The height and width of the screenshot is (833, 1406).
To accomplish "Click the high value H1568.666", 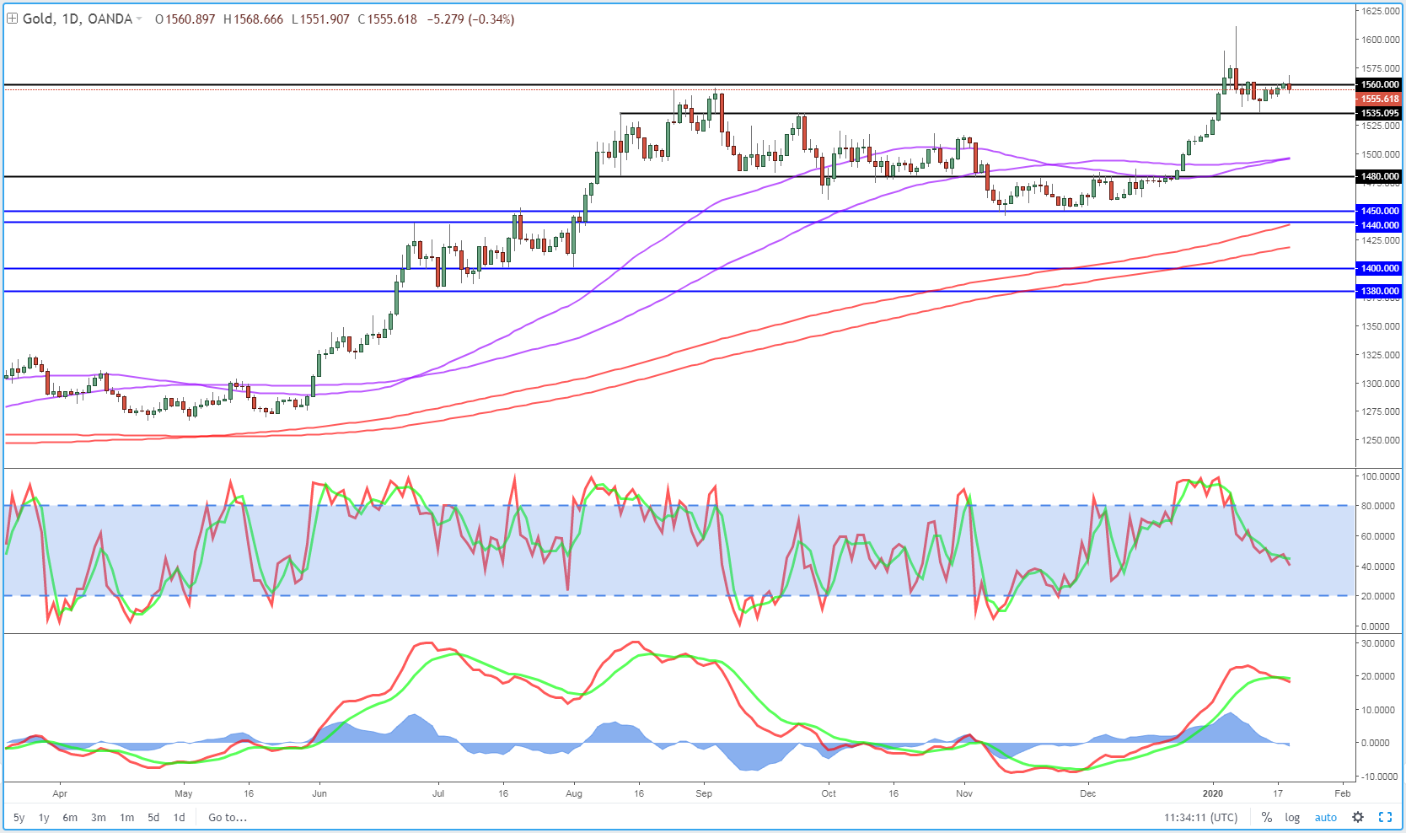I will pyautogui.click(x=254, y=19).
